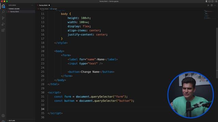This screenshot has width=218, height=122.
Task: Click the closing '</style>' tag
Action: pyautogui.click(x=61, y=43)
